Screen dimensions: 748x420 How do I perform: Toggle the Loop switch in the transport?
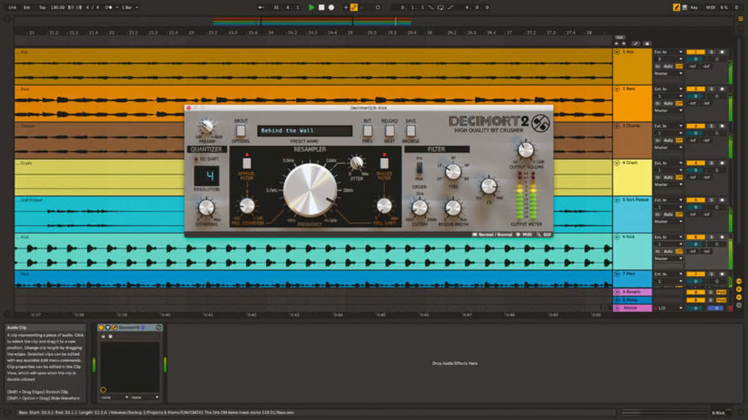pyautogui.click(x=440, y=7)
